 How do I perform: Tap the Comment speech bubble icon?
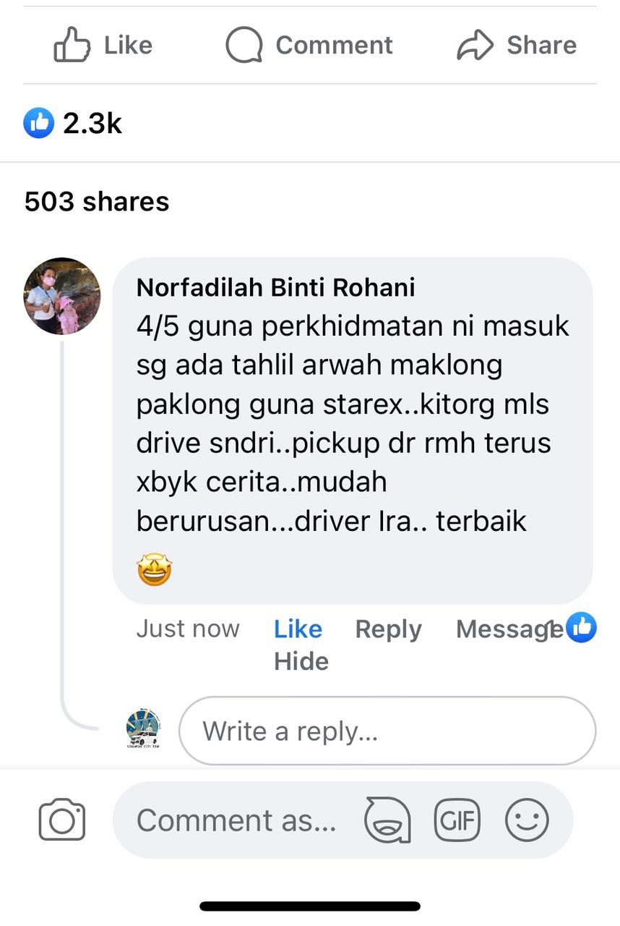pyautogui.click(x=244, y=45)
